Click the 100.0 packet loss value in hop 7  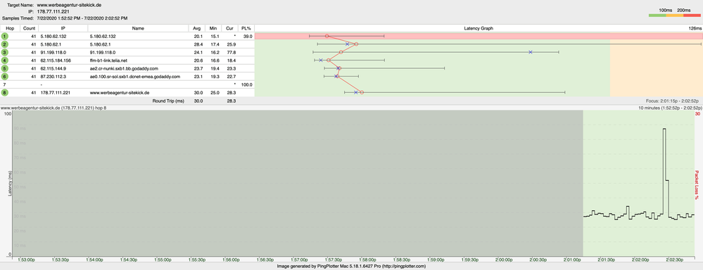[246, 84]
